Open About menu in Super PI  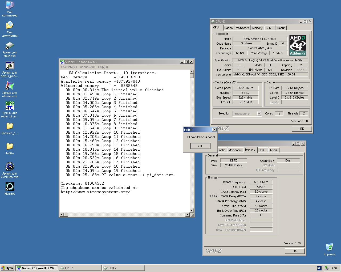point(87,67)
